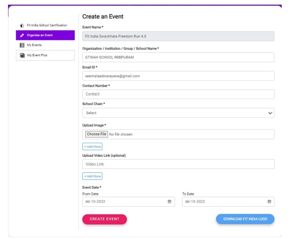
Task: Go to My Events in sidebar
Action: coord(45,45)
